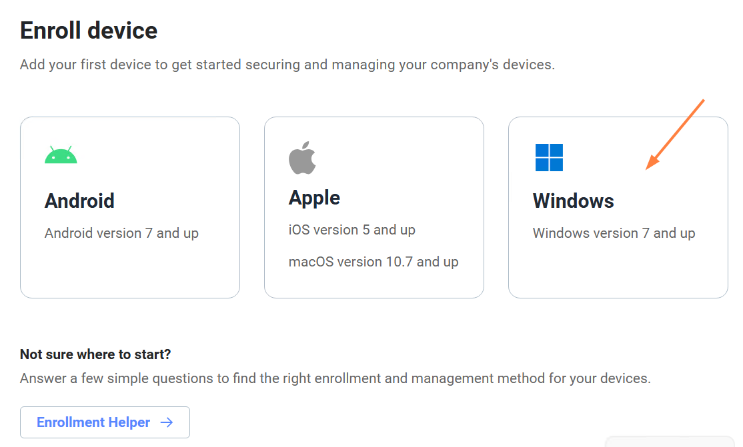
Task: Click "iOS version 5 and up" text
Action: (351, 230)
